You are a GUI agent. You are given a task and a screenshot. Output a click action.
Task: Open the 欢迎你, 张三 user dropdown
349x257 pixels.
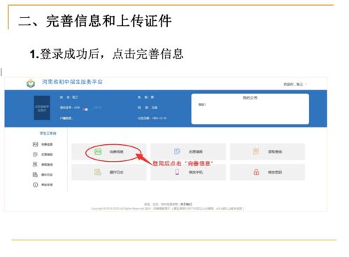click(x=295, y=84)
